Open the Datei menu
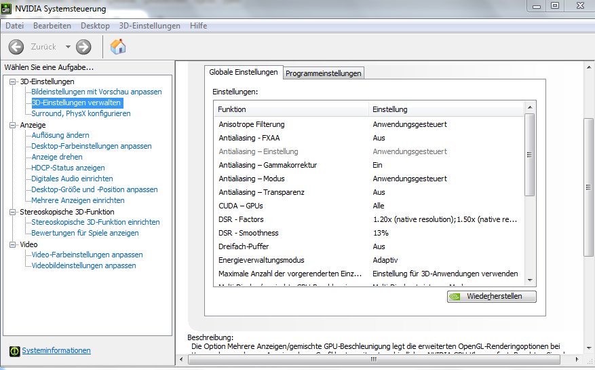 [x=14, y=26]
